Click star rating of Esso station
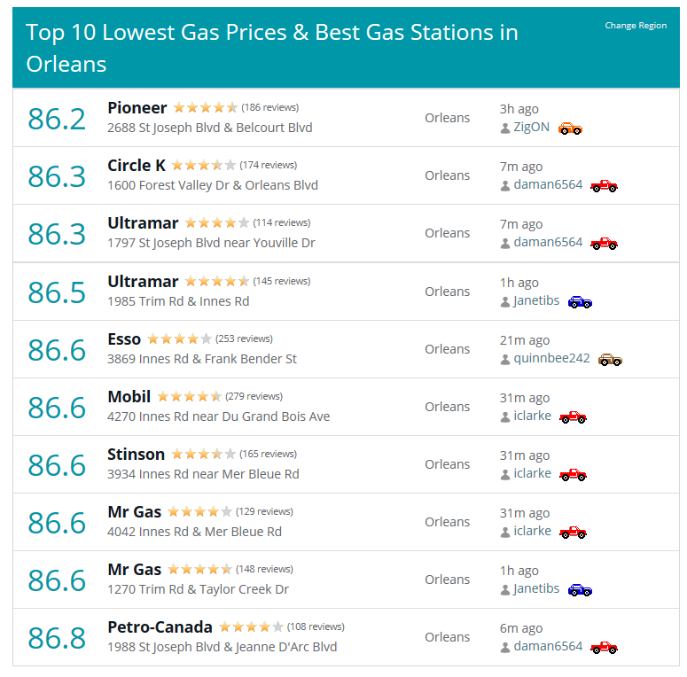Image resolution: width=687 pixels, height=677 pixels. click(x=180, y=338)
